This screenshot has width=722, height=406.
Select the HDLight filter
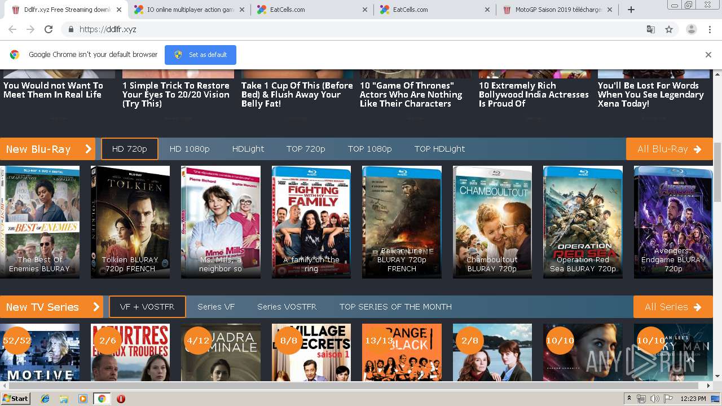click(x=248, y=149)
